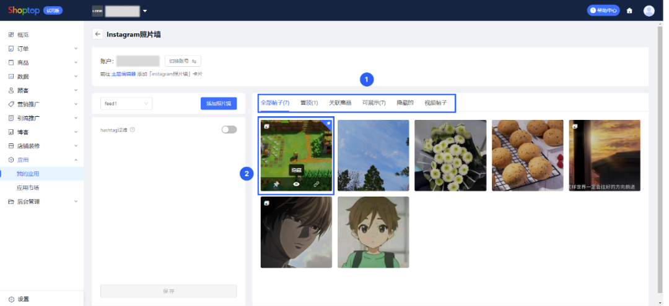Select the blue sky post thumbnail
This screenshot has height=306, width=669.
coord(374,155)
